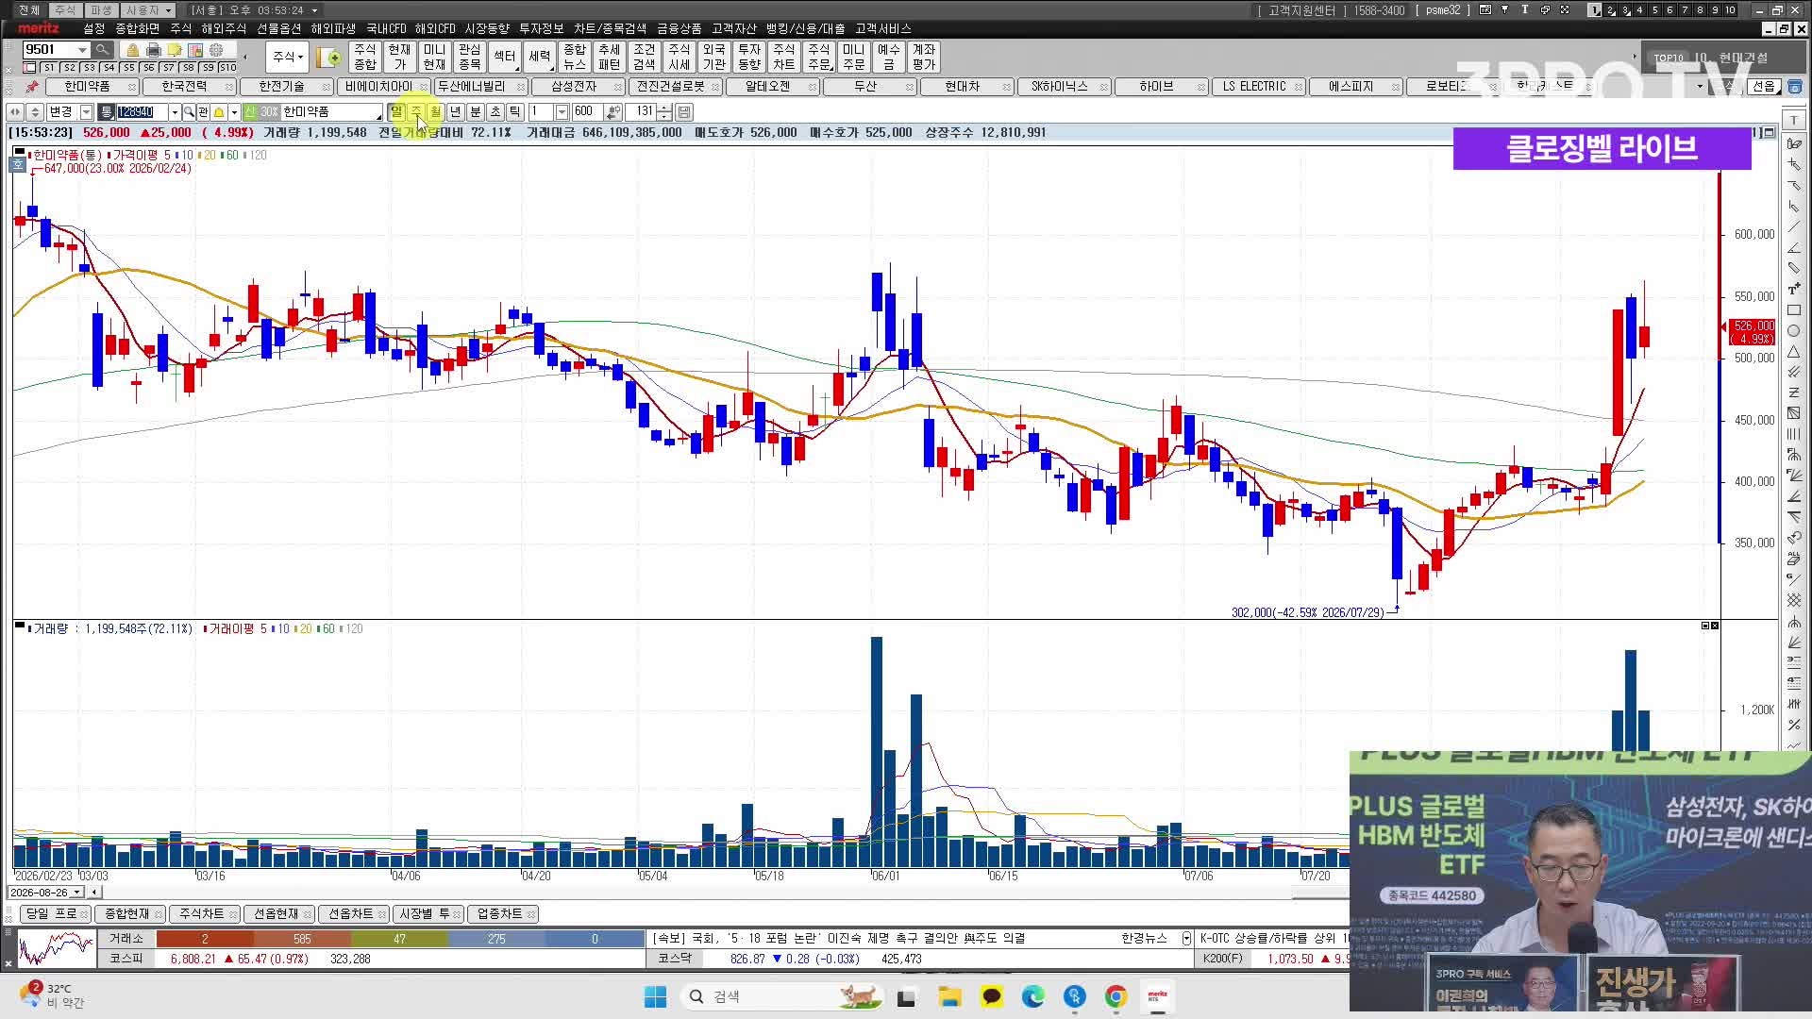Select the circle drawing tool in sidebar
The width and height of the screenshot is (1812, 1019).
click(1794, 331)
